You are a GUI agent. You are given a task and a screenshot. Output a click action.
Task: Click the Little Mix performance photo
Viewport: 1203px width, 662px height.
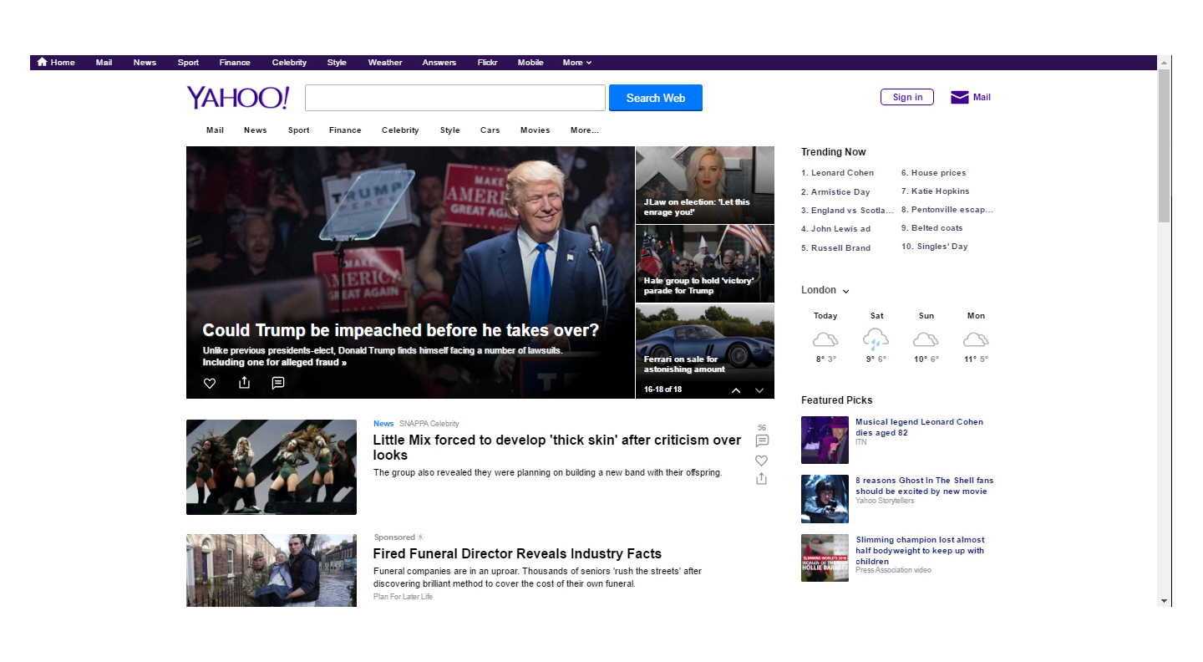(x=272, y=467)
